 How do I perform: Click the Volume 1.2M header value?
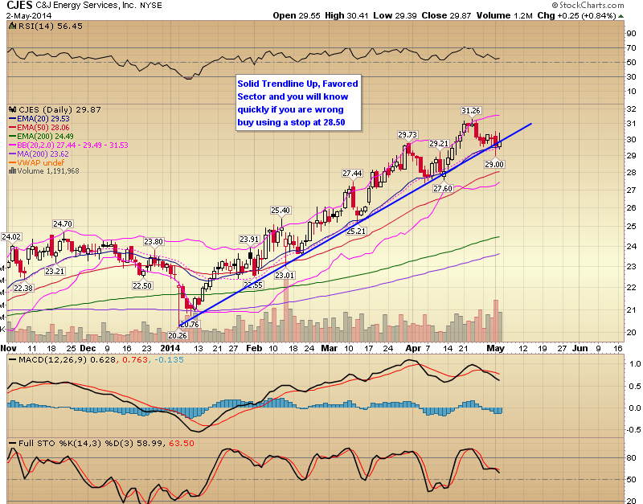point(505,15)
